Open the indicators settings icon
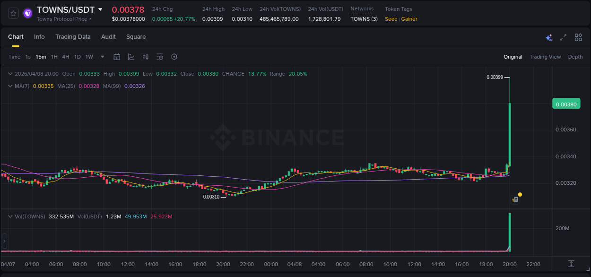Screen dimensions: 591x277 click(x=160, y=57)
